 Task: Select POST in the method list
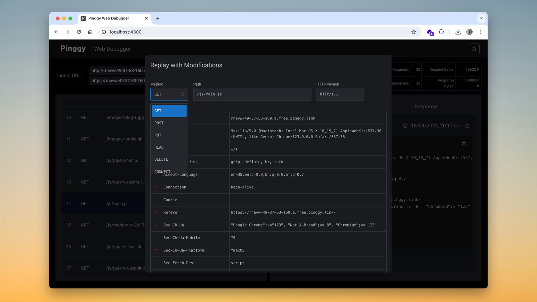pyautogui.click(x=169, y=123)
